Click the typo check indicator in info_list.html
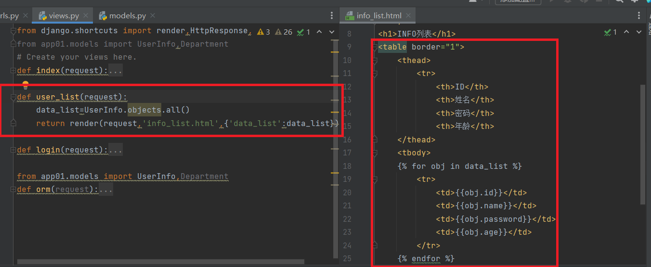This screenshot has width=651, height=267. 611,33
